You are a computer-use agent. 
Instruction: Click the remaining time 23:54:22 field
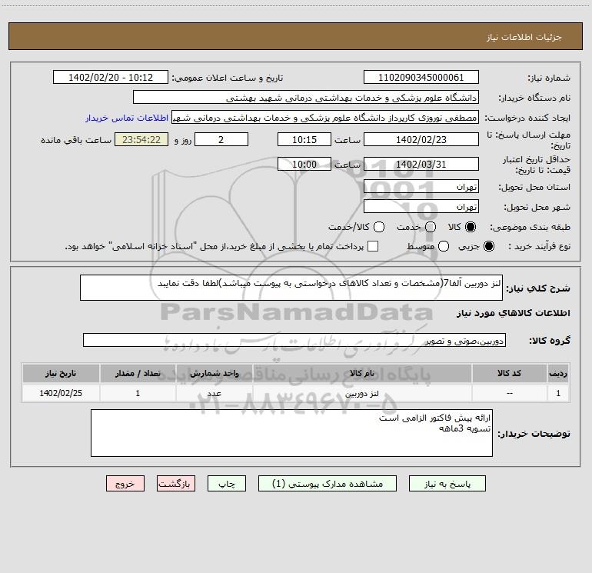[x=141, y=139]
